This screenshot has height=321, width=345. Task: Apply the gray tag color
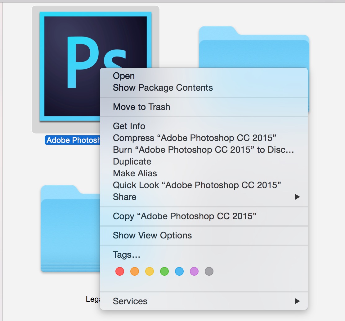click(209, 271)
